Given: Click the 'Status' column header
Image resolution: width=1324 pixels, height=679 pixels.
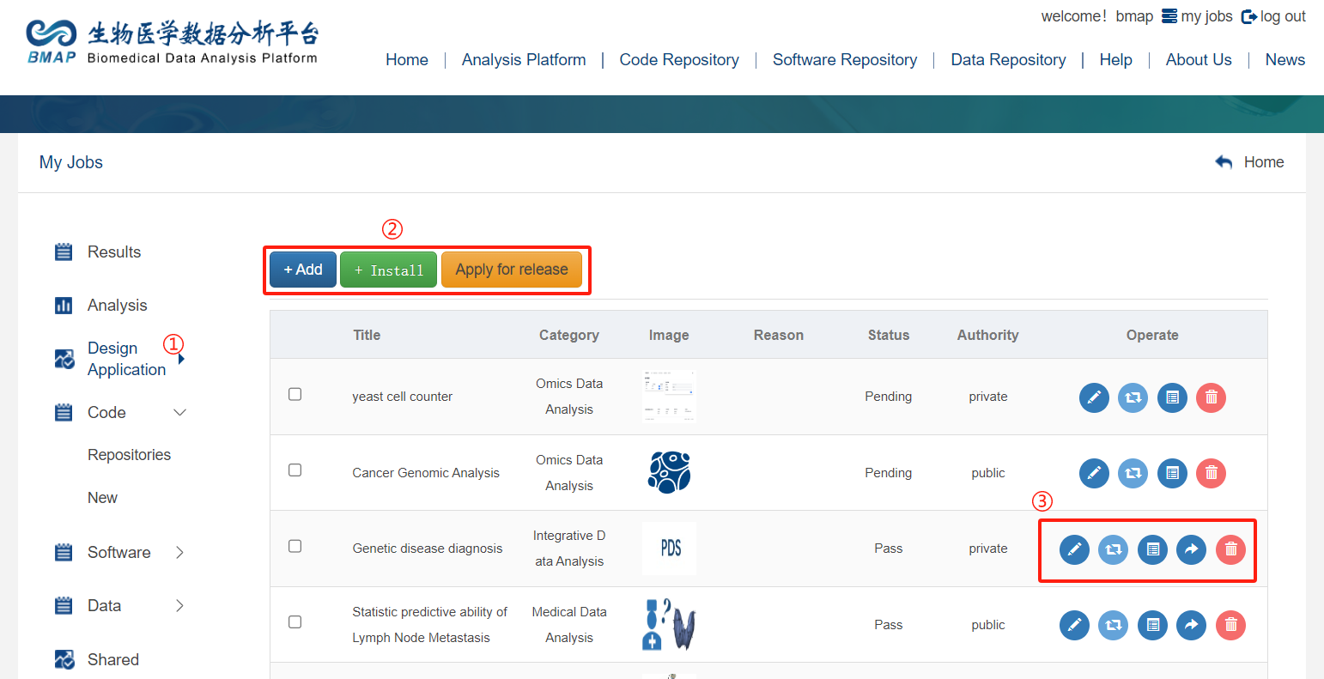Looking at the screenshot, I should coord(889,335).
